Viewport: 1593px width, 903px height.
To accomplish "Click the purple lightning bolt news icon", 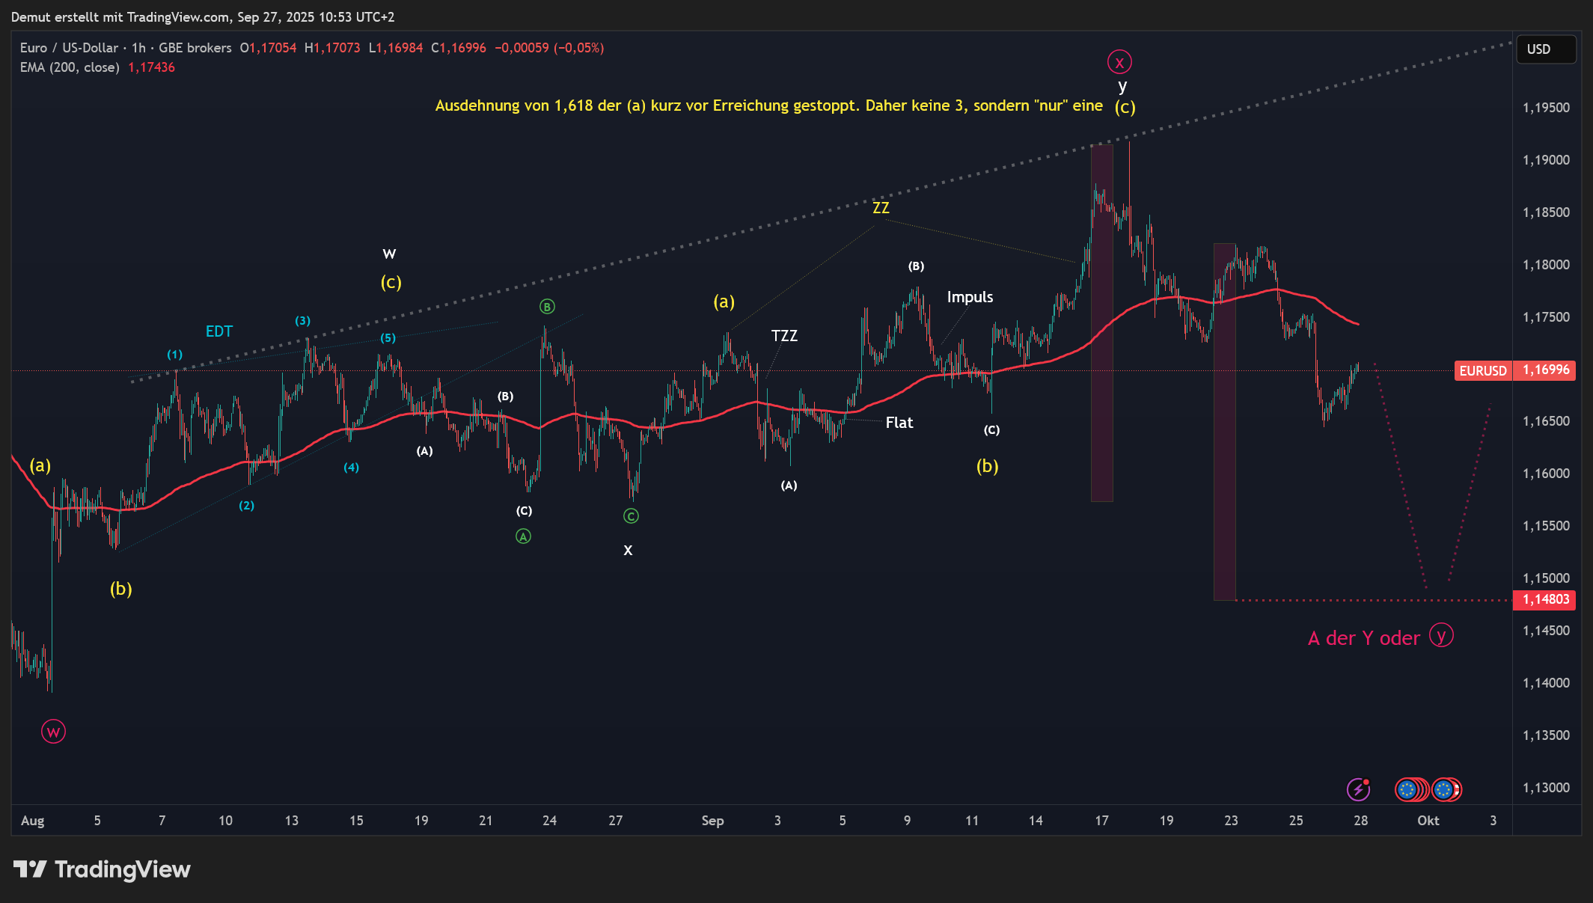I will pyautogui.click(x=1358, y=789).
